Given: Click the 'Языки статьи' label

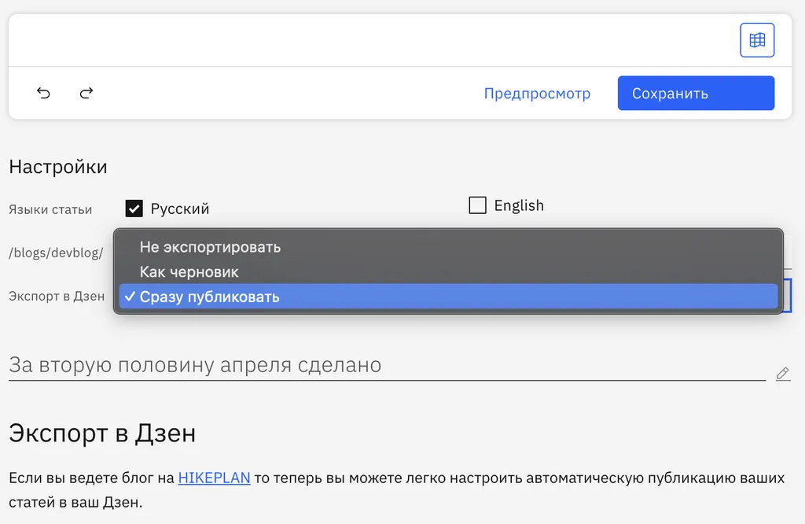Looking at the screenshot, I should click(x=50, y=210).
